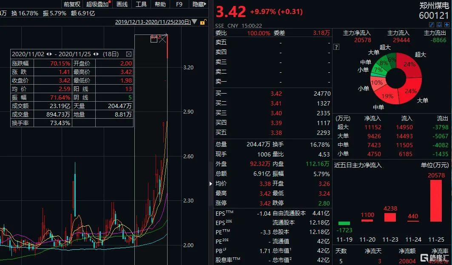
Task: Click the pencil edit icon under stock code
Action: point(432,25)
